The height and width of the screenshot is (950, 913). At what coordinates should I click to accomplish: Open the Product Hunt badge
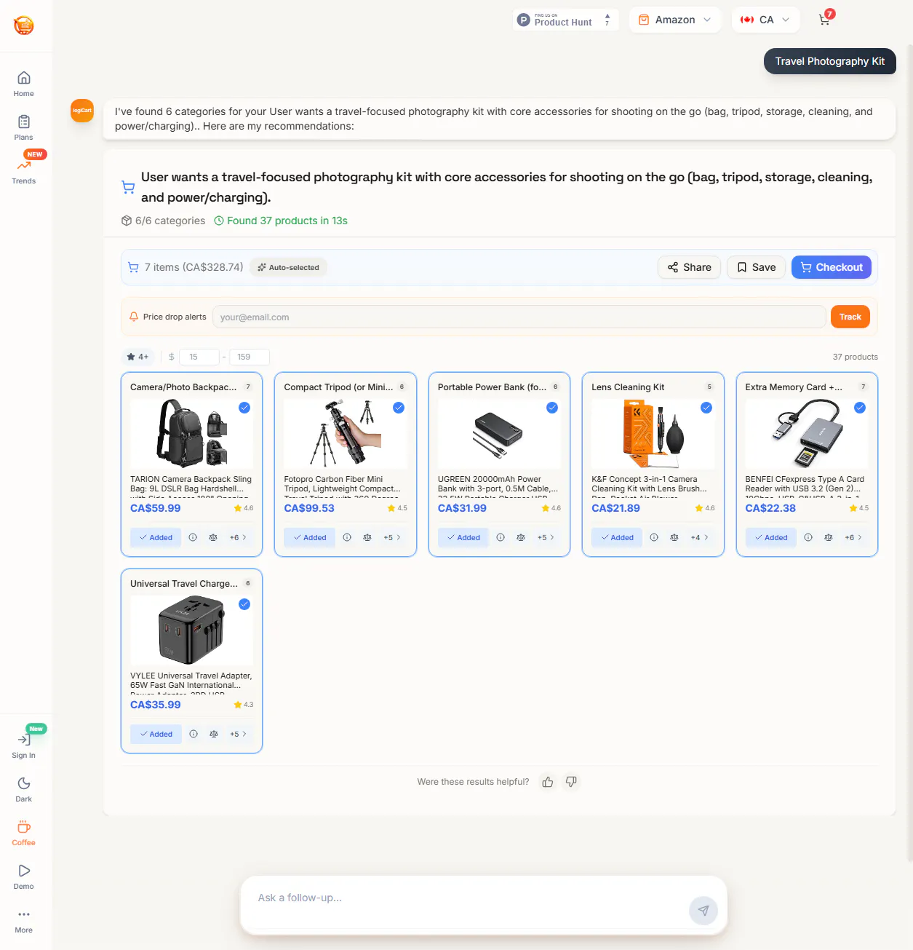click(x=565, y=20)
